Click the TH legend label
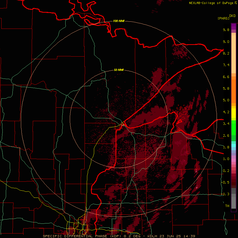Image resolution: width=238 pixels, height=238 pixels. (227, 206)
